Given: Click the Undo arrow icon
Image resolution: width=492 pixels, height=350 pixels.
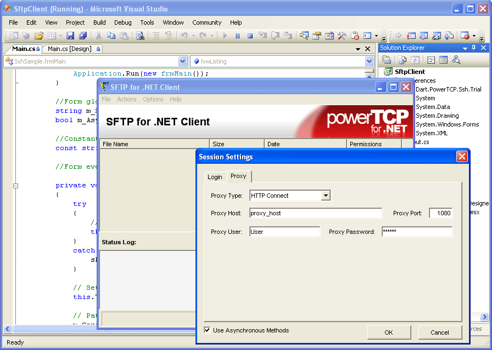Looking at the screenshot, I should click(x=184, y=36).
